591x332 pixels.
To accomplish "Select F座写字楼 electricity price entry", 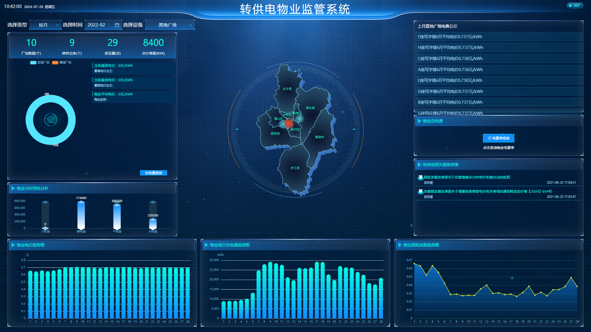I will [498, 37].
